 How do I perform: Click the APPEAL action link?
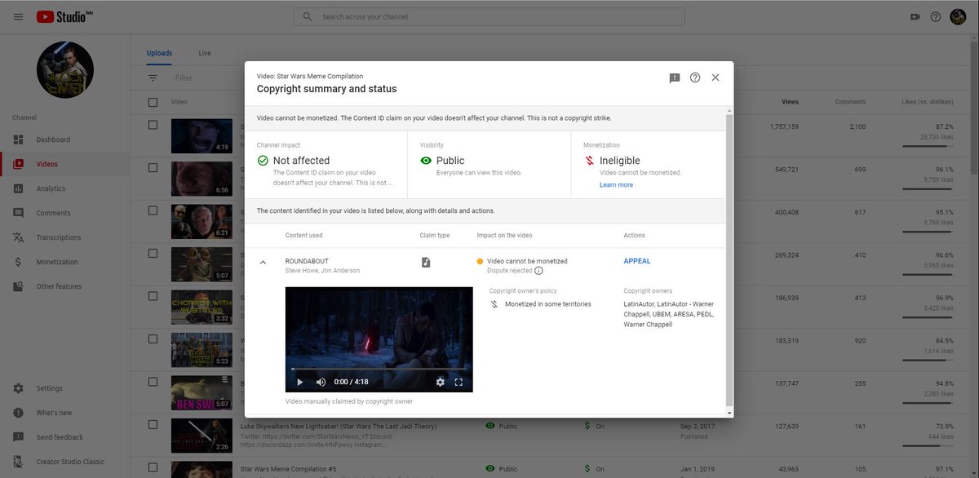pos(637,261)
